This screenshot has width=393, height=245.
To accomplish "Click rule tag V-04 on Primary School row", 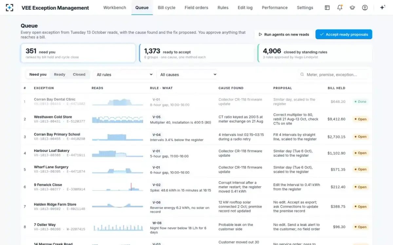I will 156,134.
